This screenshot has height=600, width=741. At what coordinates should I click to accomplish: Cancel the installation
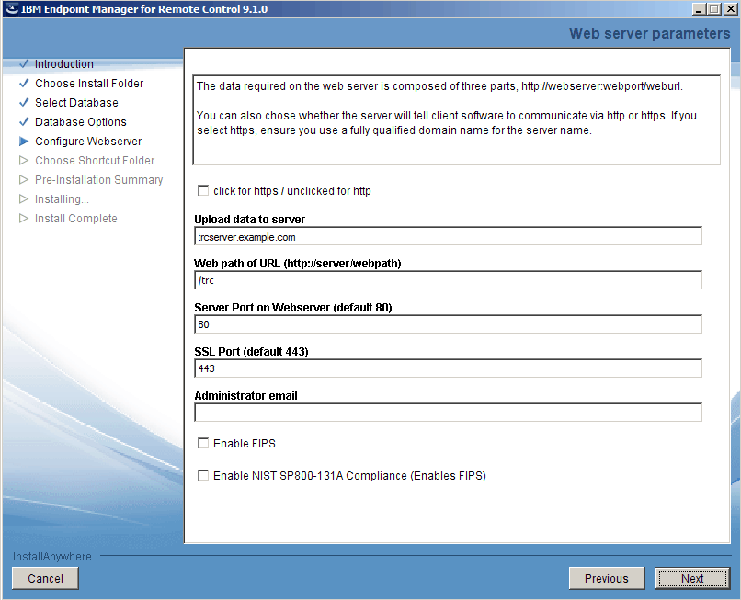pyautogui.click(x=44, y=578)
